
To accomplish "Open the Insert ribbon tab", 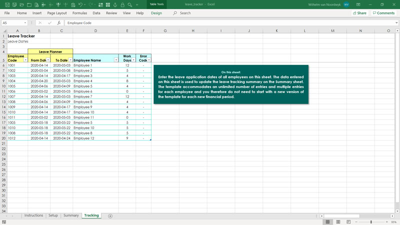I will (36, 13).
